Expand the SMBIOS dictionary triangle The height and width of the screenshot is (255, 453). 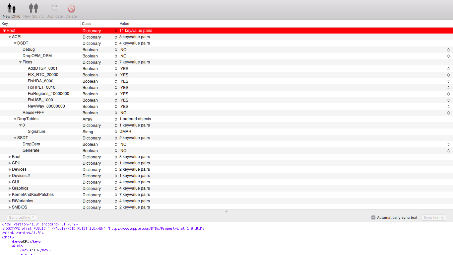click(x=10, y=207)
